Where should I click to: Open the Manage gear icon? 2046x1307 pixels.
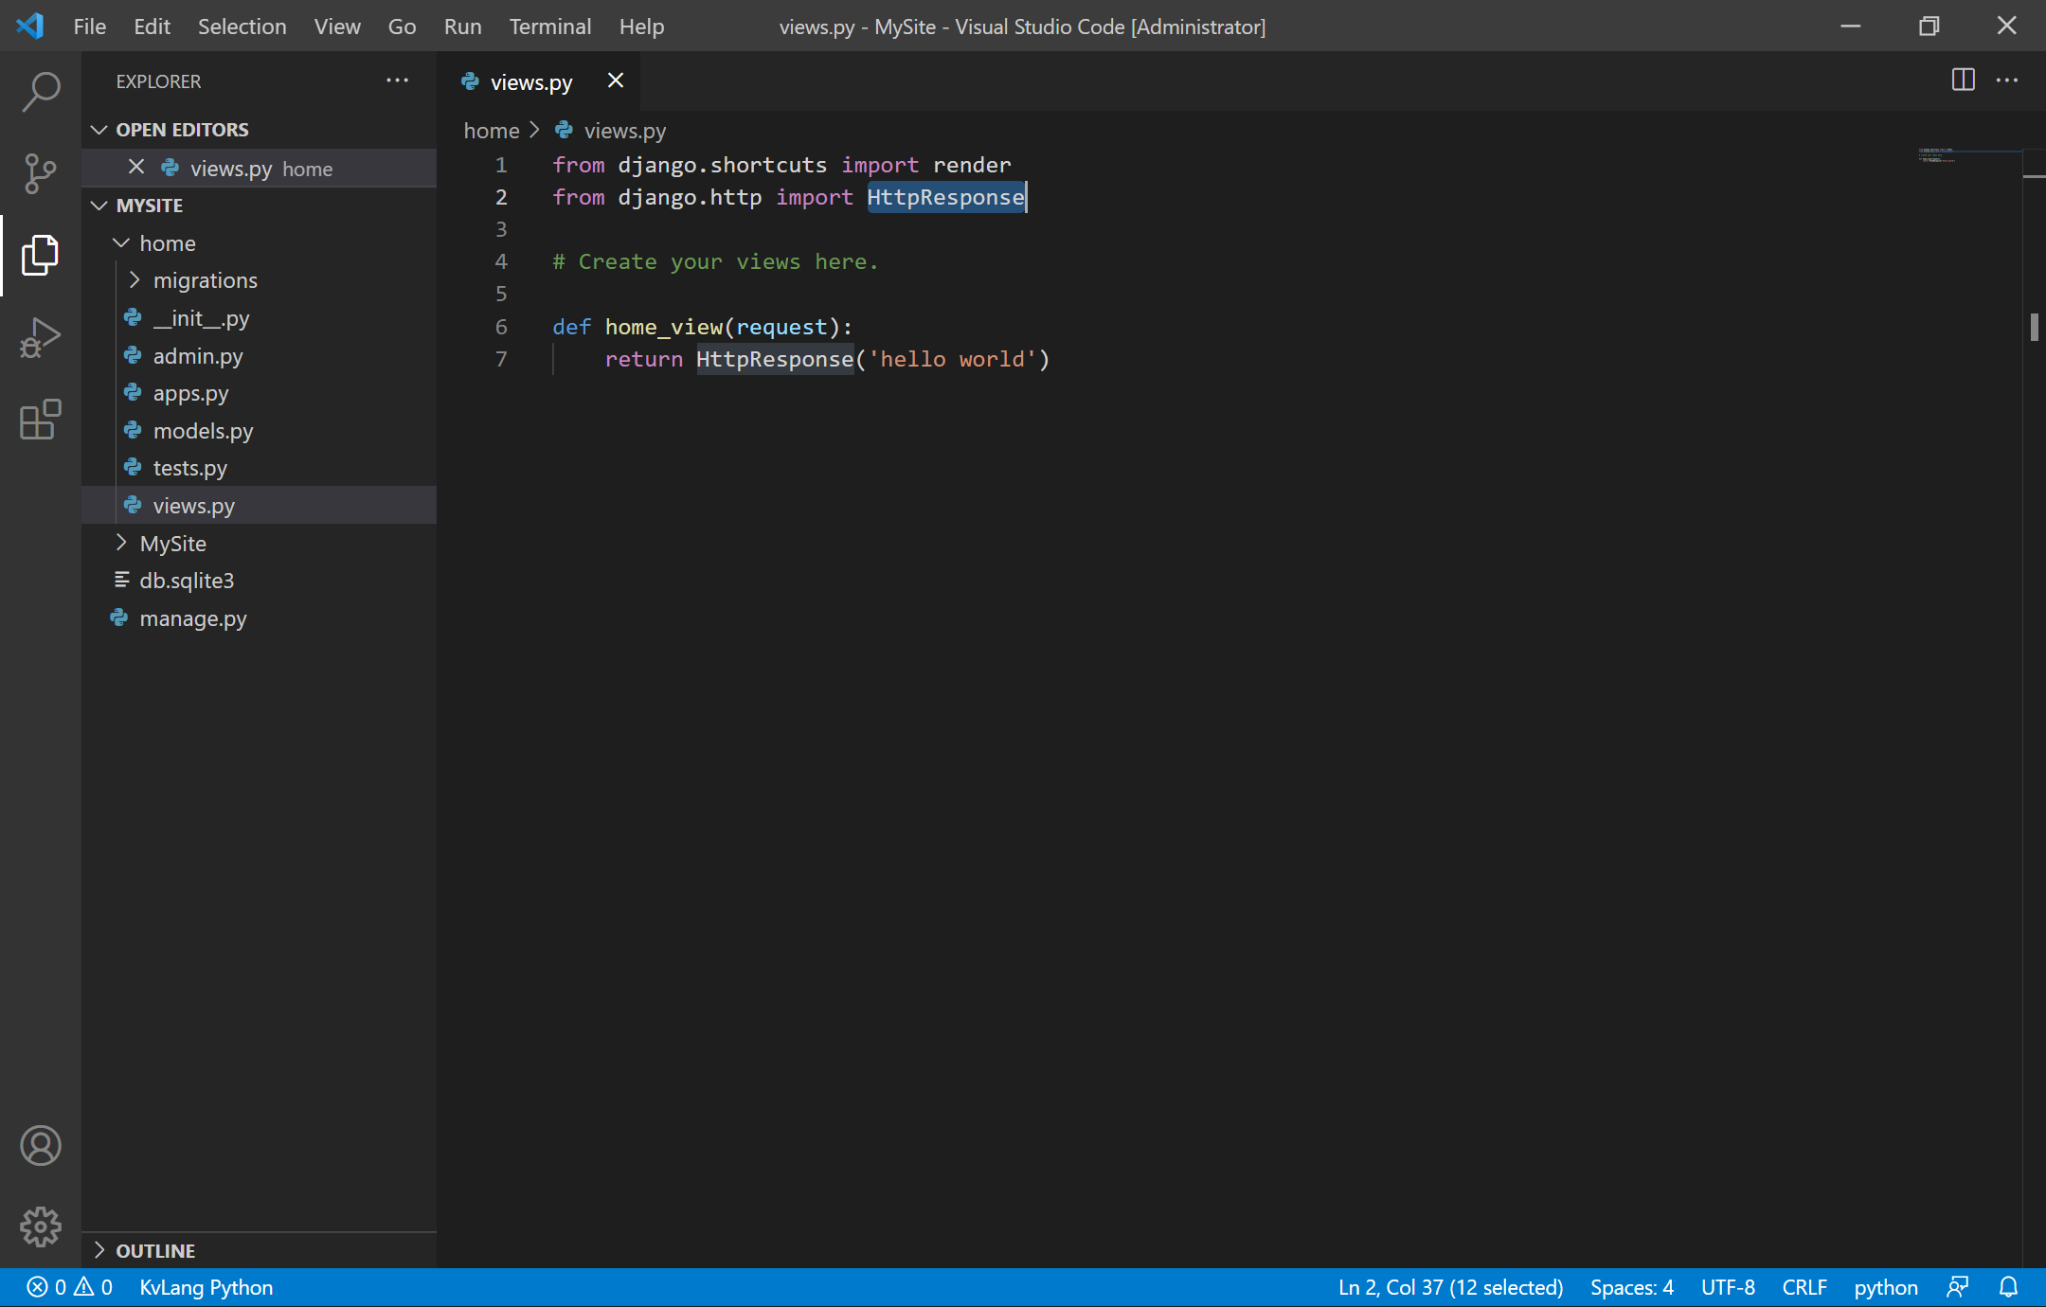[x=41, y=1226]
